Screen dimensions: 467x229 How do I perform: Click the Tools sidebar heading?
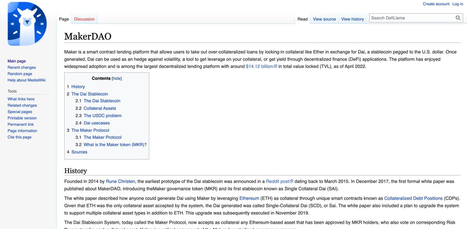click(x=12, y=91)
